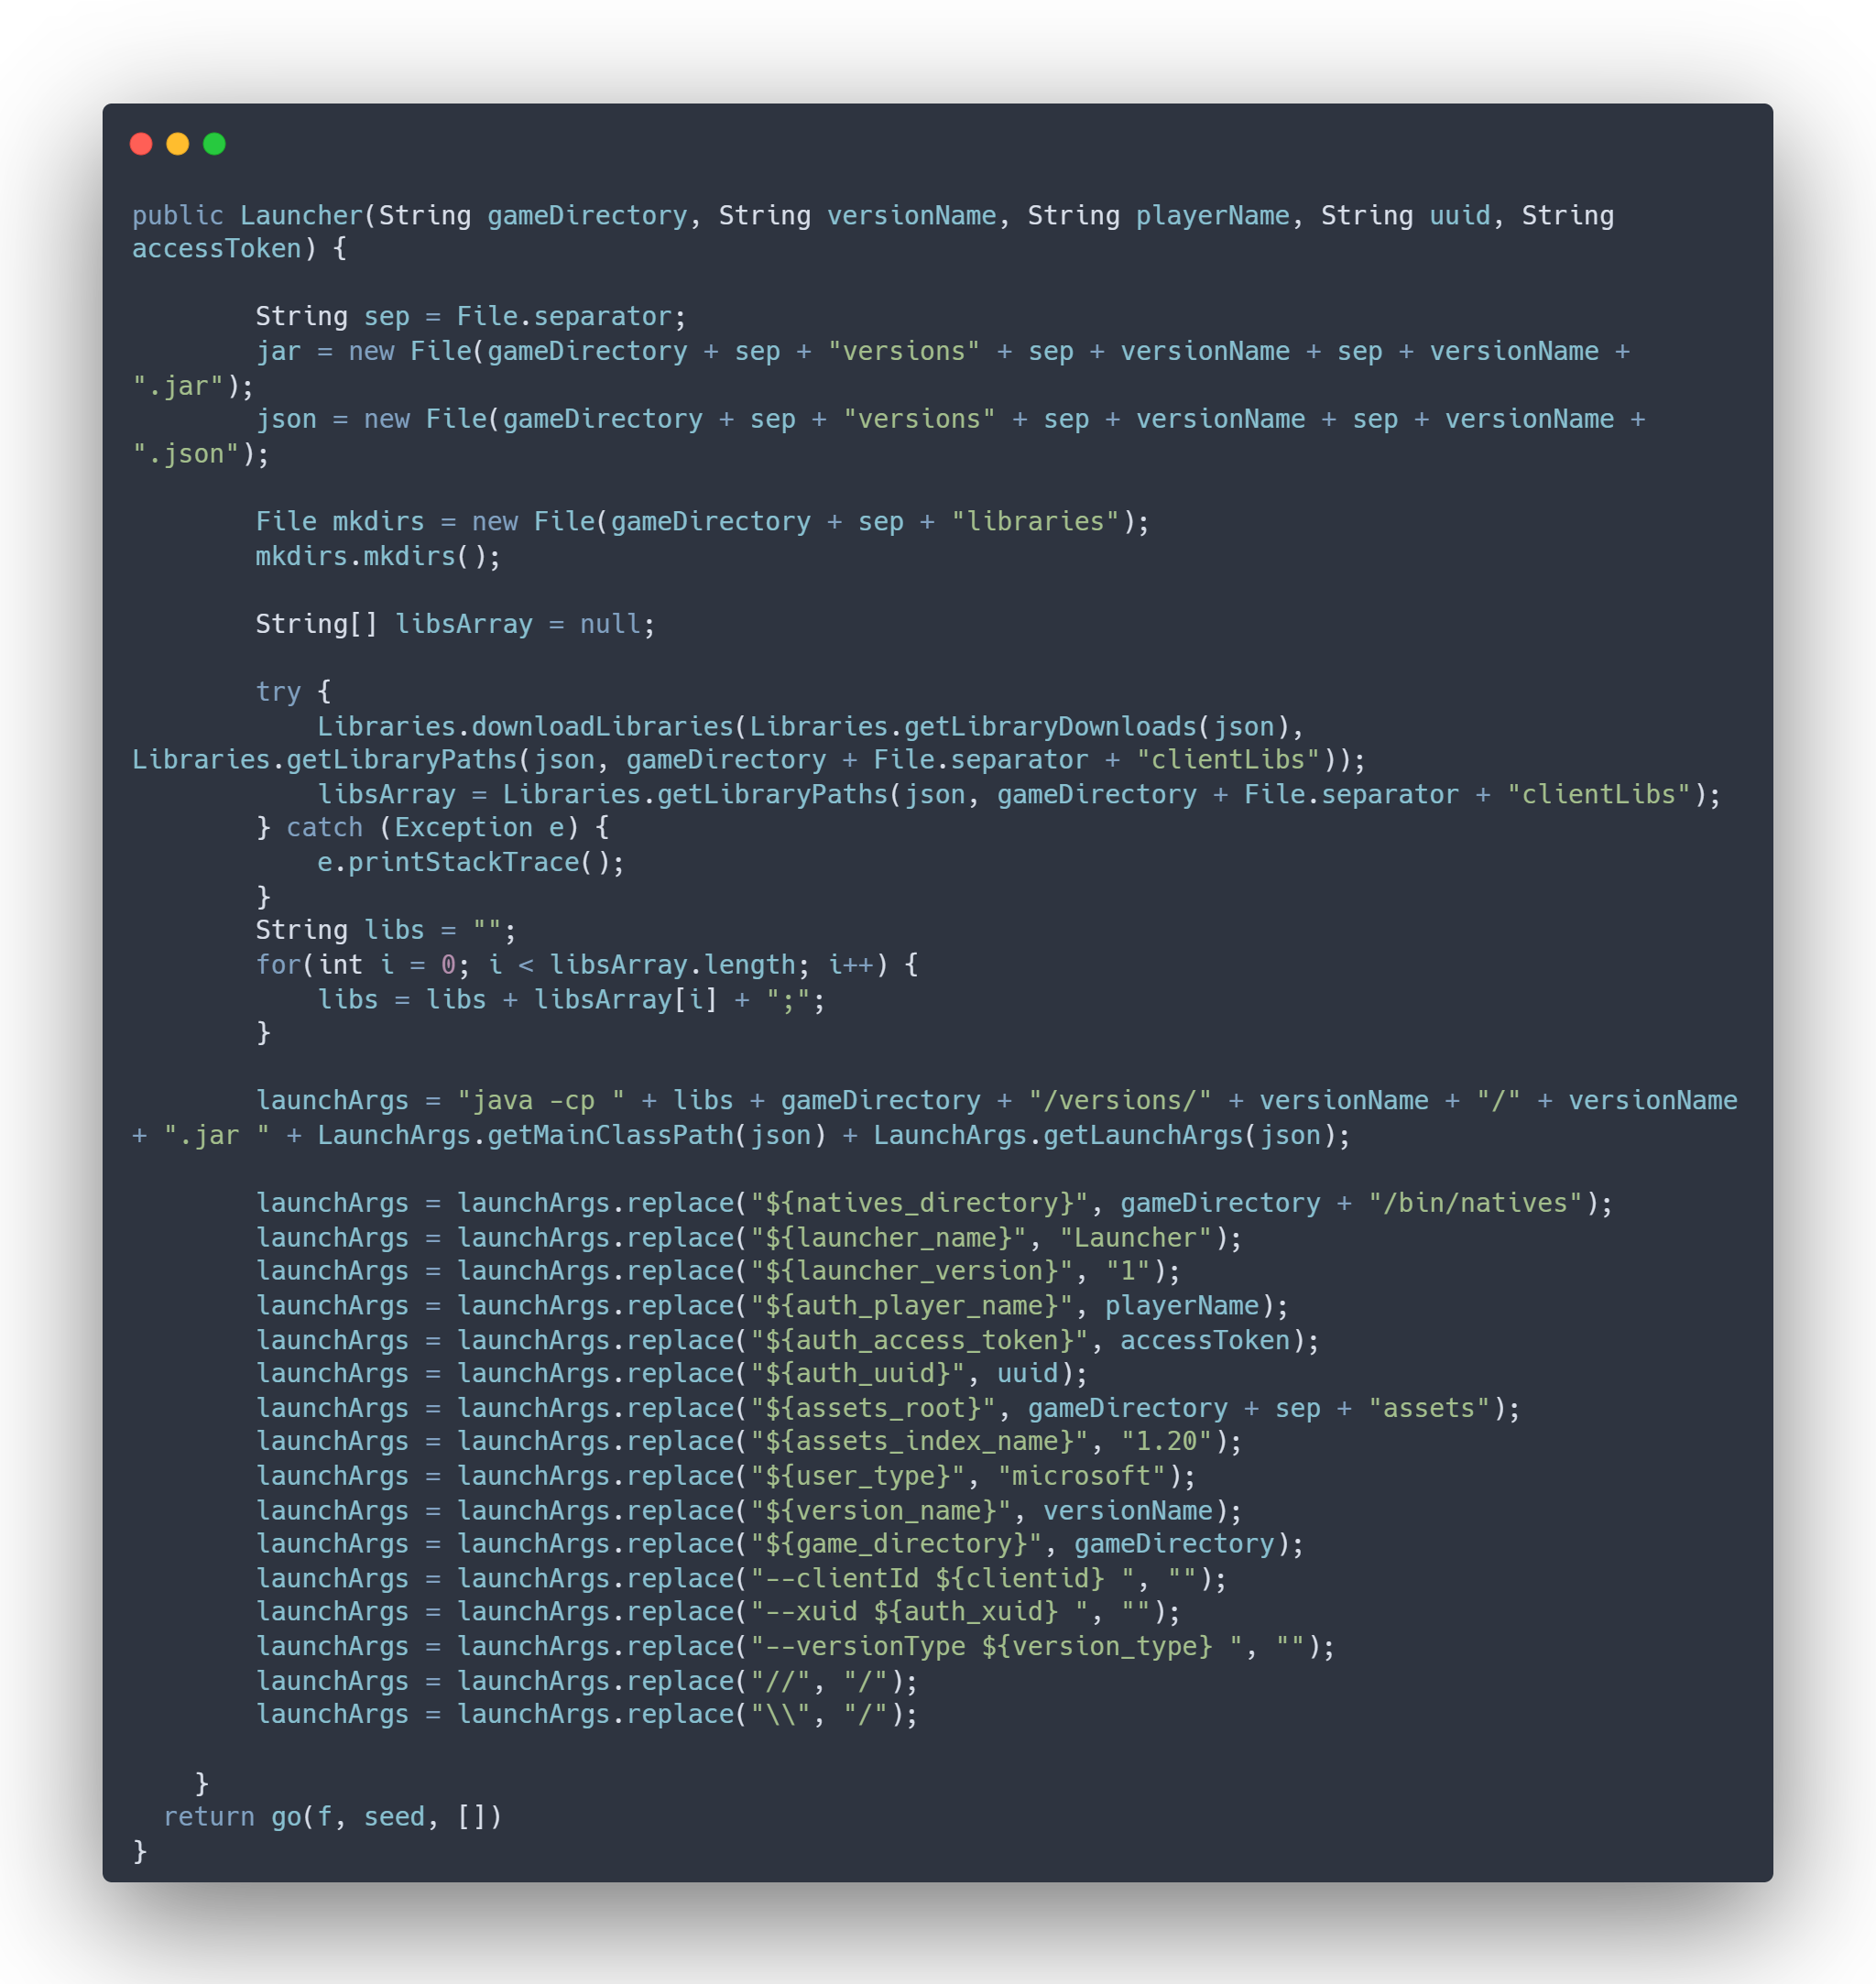Click the null keyword in libsArray
Image resolution: width=1876 pixels, height=1984 pixels.
(x=610, y=624)
